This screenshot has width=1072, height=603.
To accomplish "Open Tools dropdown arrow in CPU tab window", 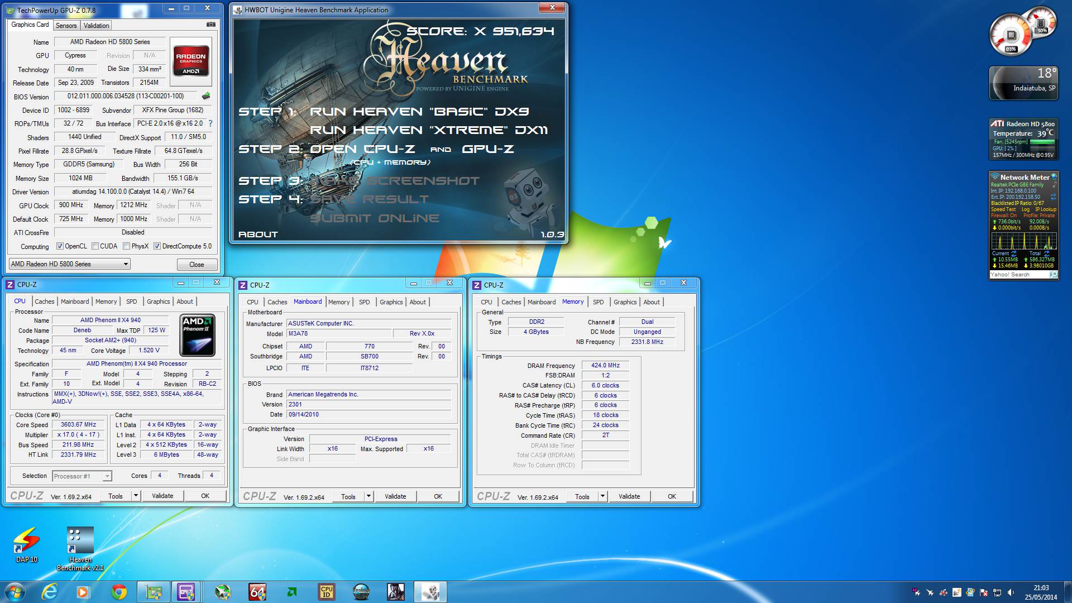I will pos(136,496).
